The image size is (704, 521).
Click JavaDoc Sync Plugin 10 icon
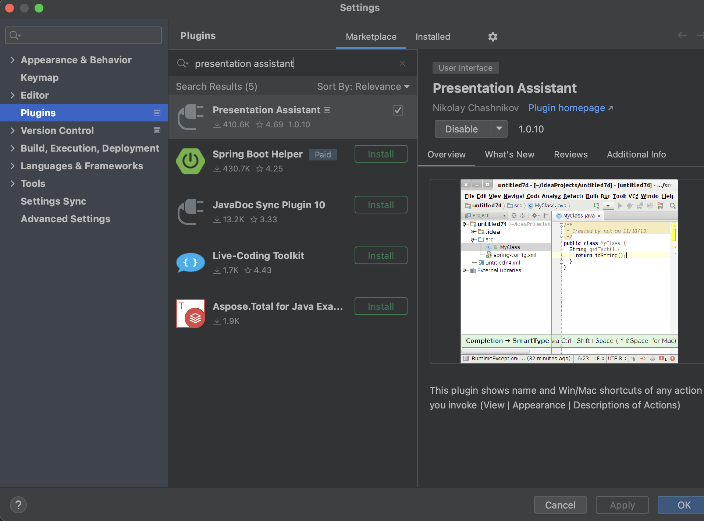[x=191, y=212]
